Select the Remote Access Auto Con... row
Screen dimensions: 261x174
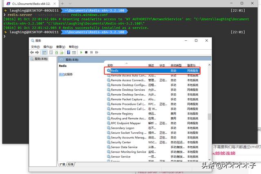152,75
